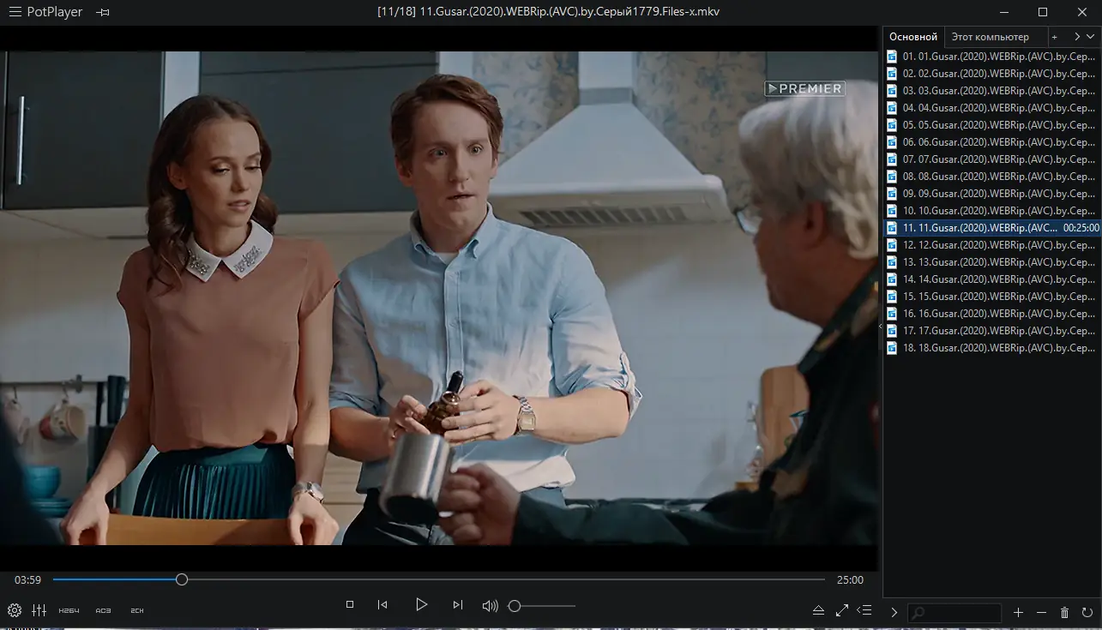Close the PotPlayer window

[1081, 12]
